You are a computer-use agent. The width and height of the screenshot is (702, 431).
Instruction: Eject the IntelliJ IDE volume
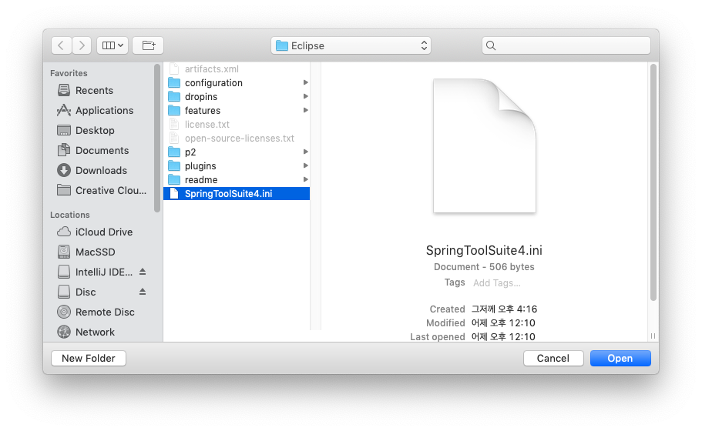point(143,272)
